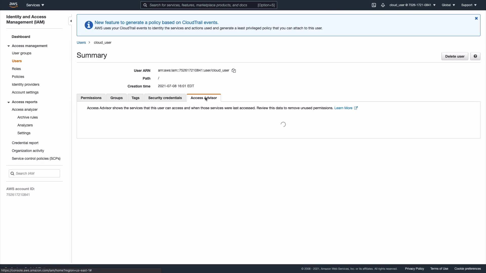This screenshot has width=486, height=273.
Task: Click the help question mark button
Action: (x=475, y=56)
